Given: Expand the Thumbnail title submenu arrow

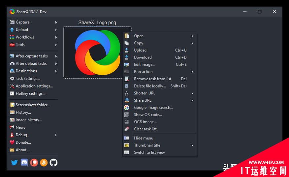Looking at the screenshot, I should [192, 145].
